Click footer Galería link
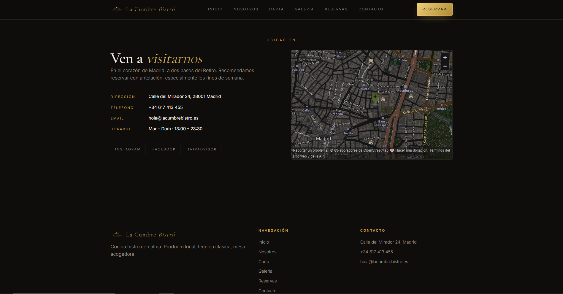Screen dimensions: 563x294 (265, 271)
